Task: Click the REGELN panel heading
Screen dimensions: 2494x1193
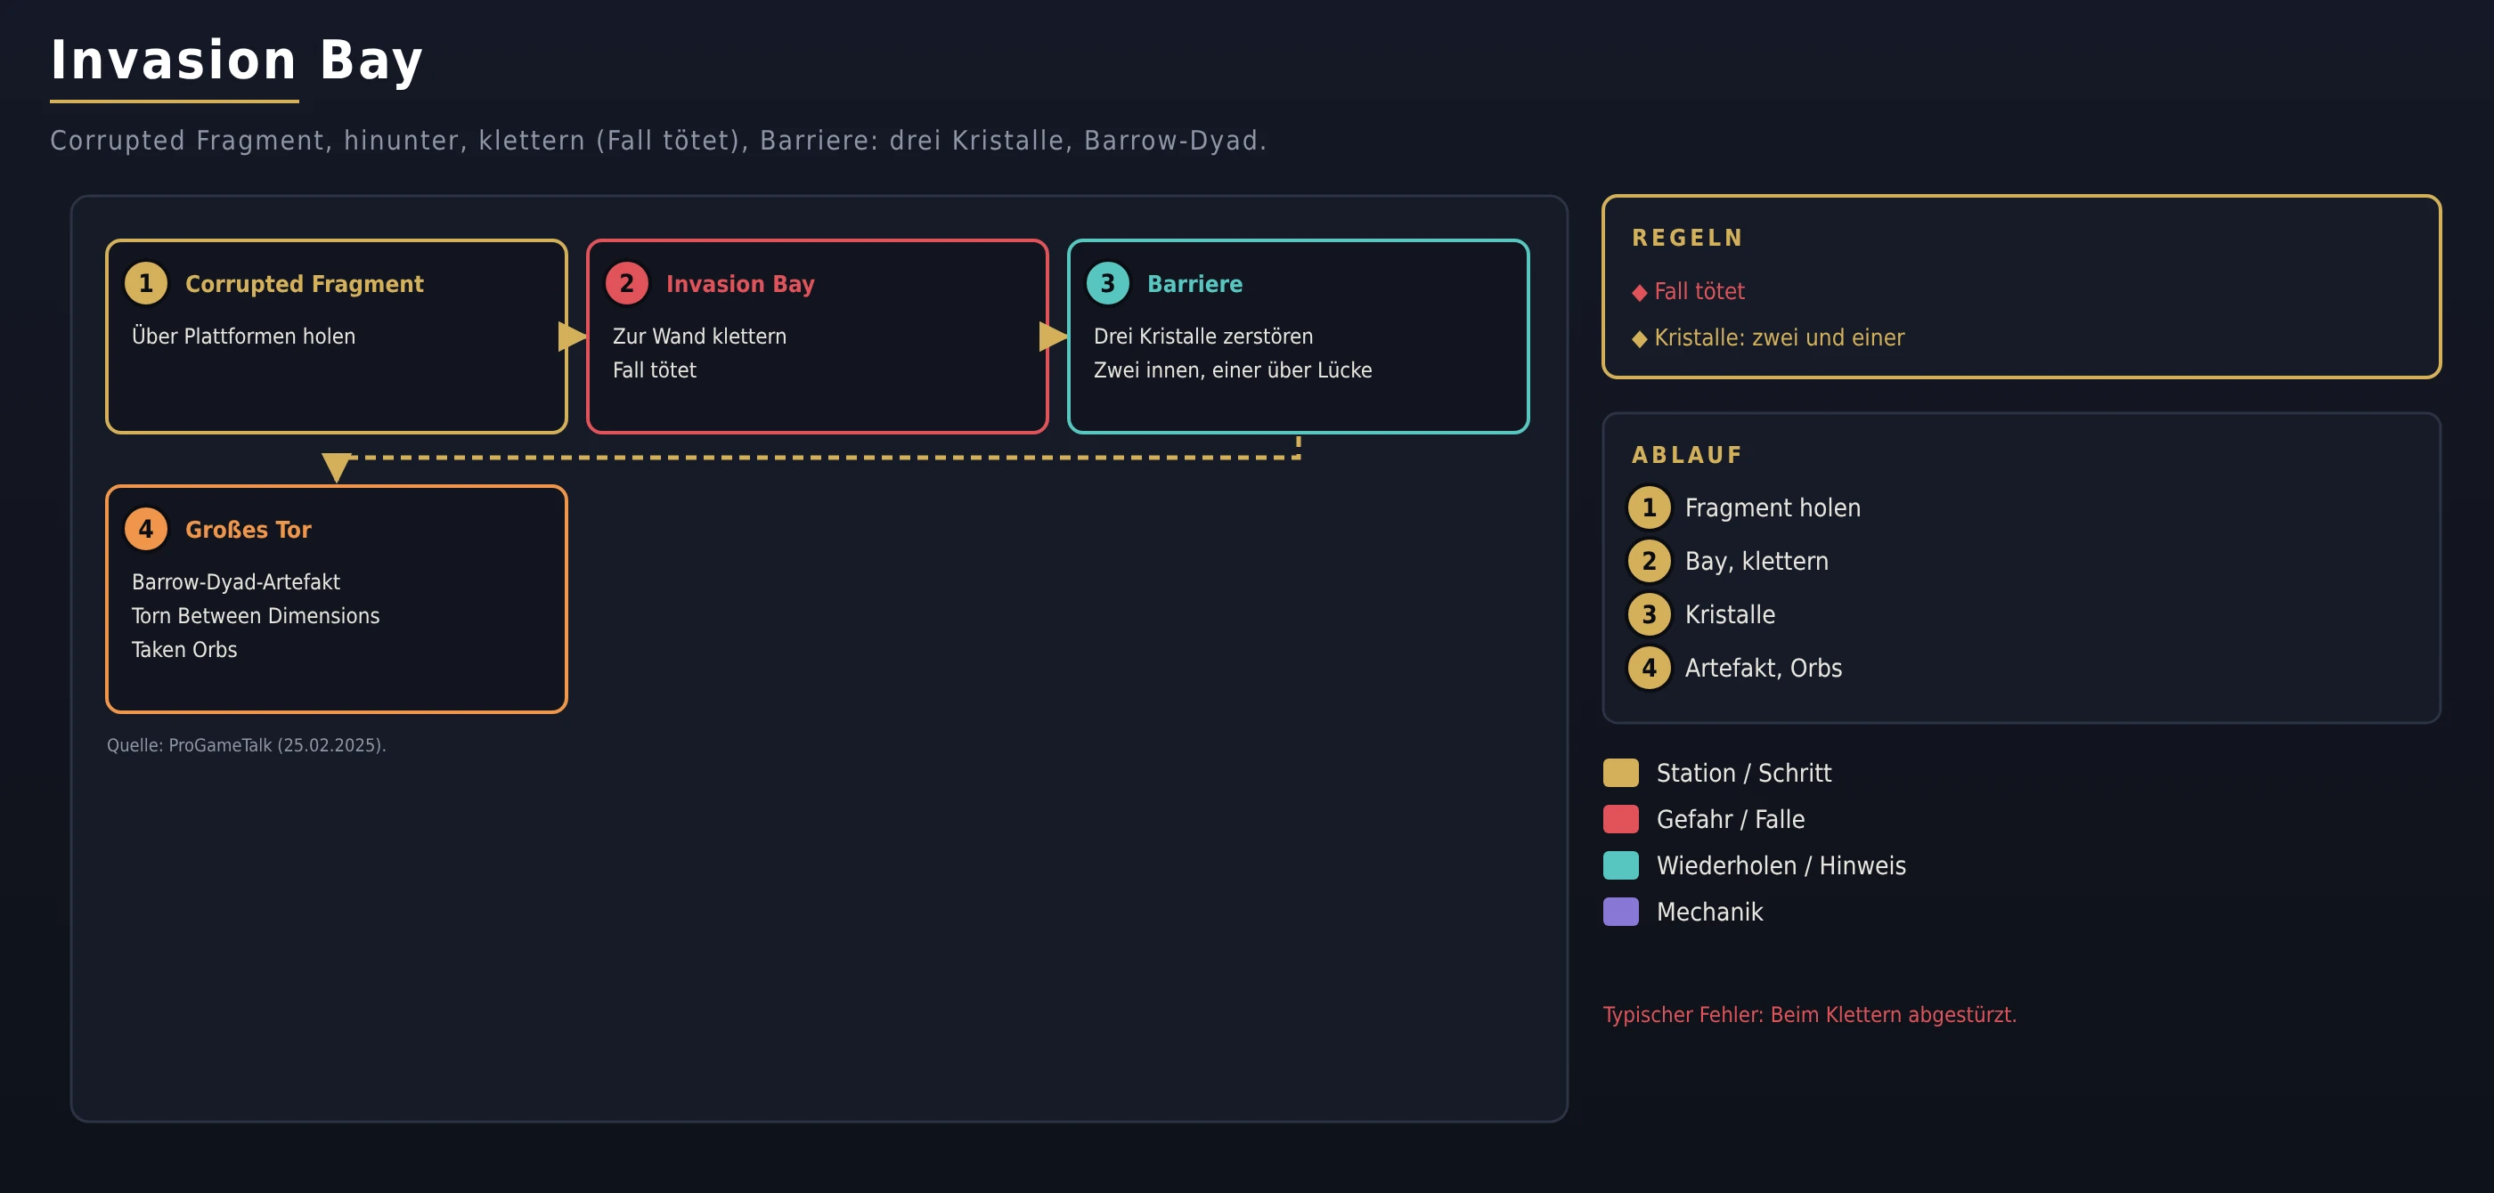Action: tap(1688, 238)
